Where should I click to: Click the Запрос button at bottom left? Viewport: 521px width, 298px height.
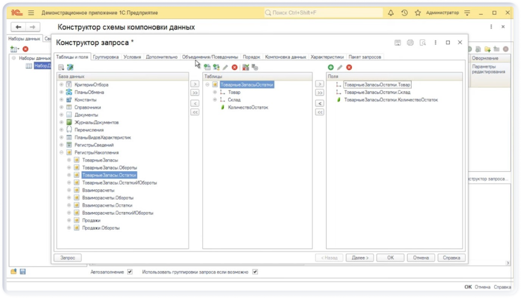pyautogui.click(x=68, y=258)
